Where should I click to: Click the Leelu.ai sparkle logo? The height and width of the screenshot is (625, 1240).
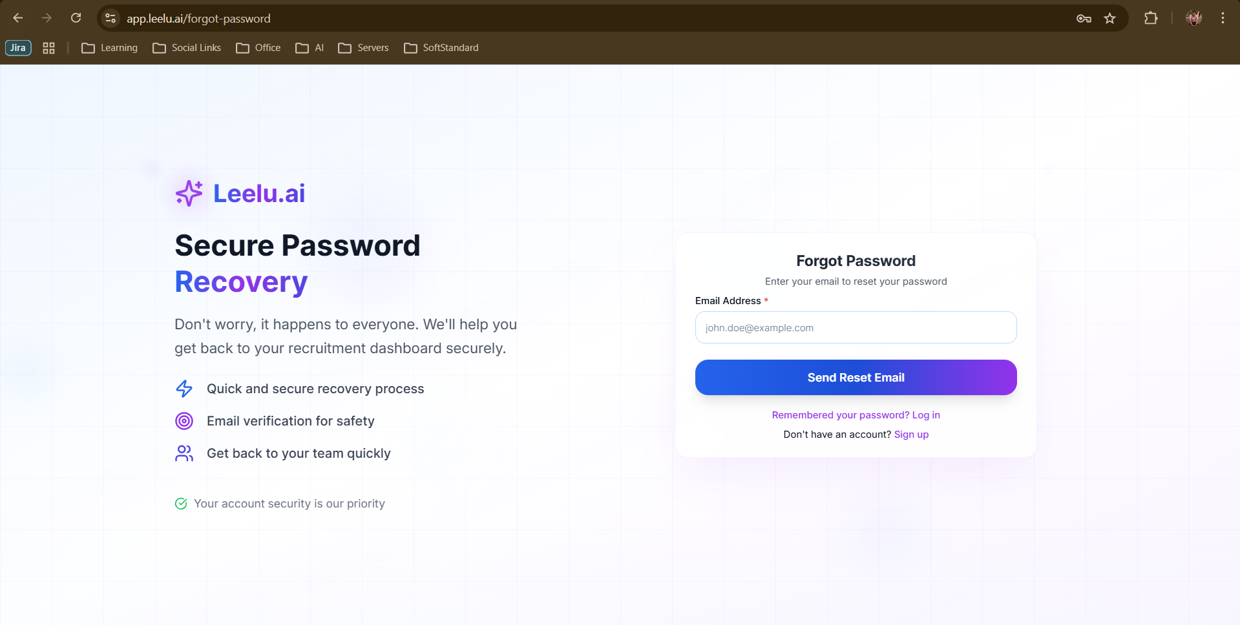189,193
